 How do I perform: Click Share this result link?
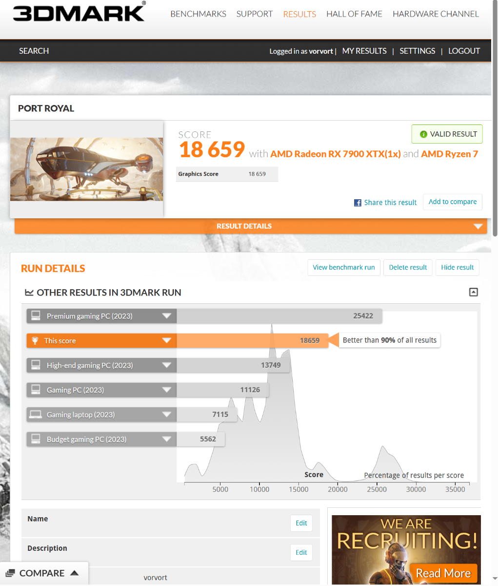tap(390, 203)
